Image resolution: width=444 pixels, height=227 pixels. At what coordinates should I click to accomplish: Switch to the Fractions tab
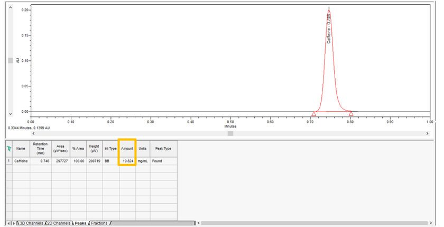[99, 223]
